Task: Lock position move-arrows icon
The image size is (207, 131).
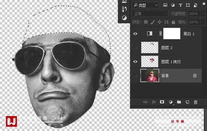Action: pyautogui.click(x=159, y=22)
